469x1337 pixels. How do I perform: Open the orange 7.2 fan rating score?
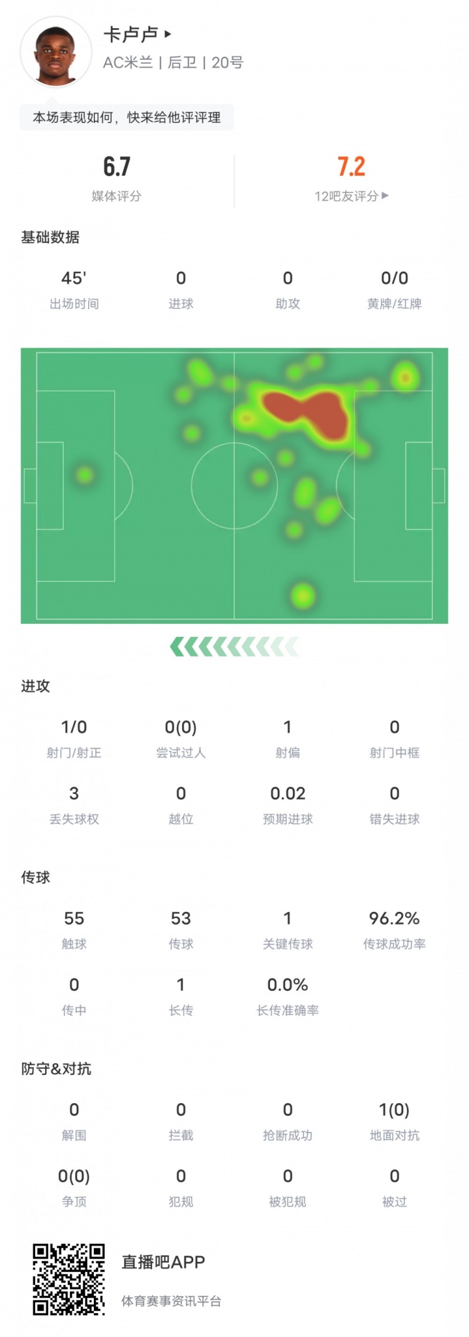(351, 167)
